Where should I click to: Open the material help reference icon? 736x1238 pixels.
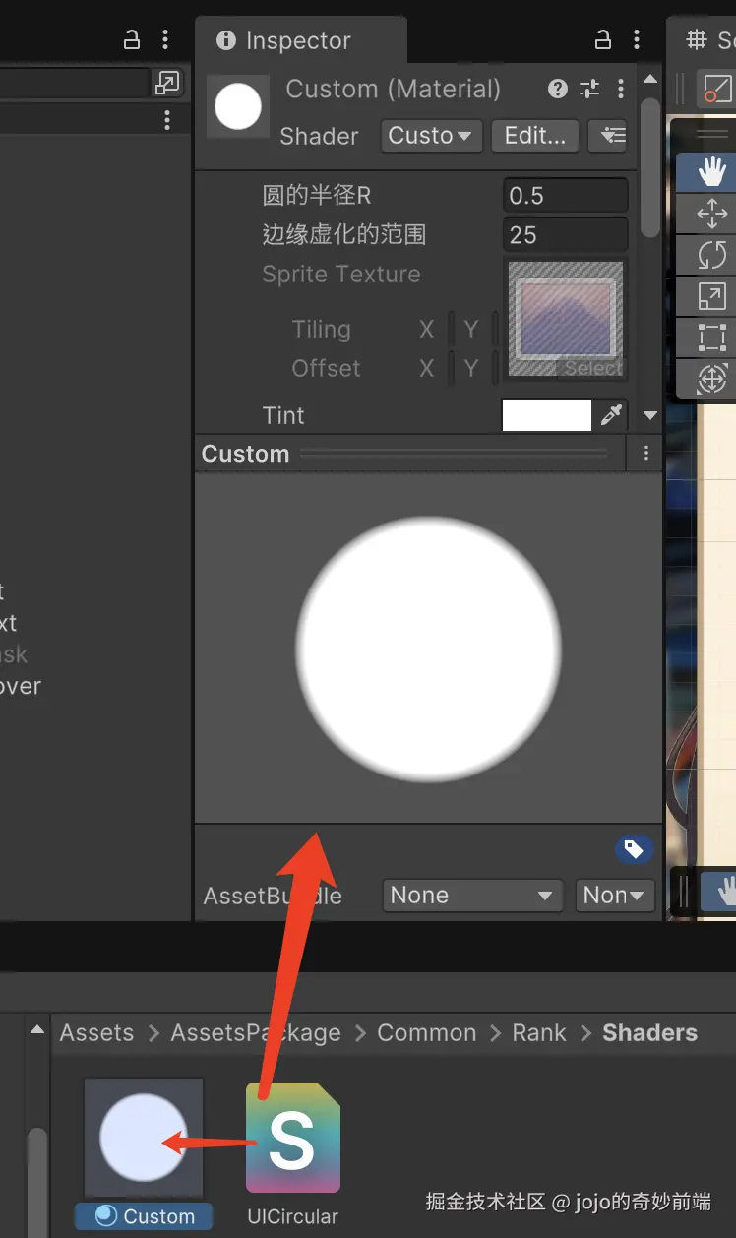tap(558, 89)
